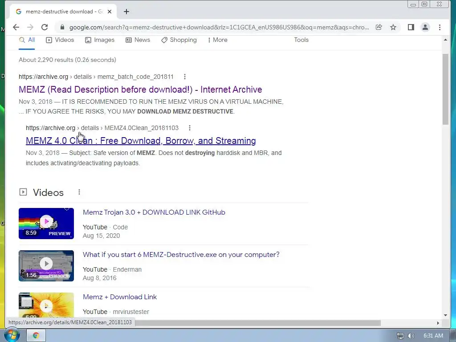Screen dimensions: 456x342
Task: Open 6 MEMZ-Destructive.exe video link
Action: coord(181,255)
